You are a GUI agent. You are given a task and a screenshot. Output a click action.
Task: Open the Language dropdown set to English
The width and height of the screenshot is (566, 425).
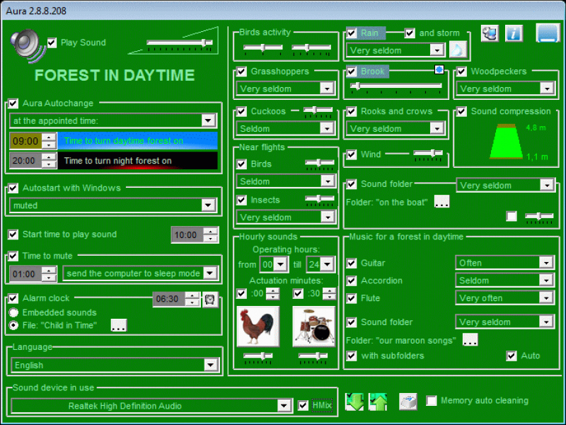[210, 365]
